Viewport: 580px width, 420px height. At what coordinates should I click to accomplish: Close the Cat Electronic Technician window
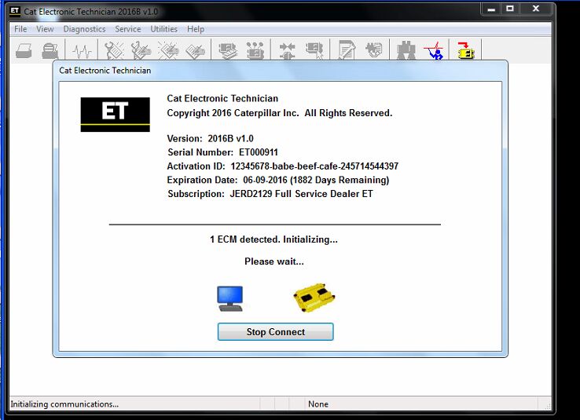tap(536, 9)
